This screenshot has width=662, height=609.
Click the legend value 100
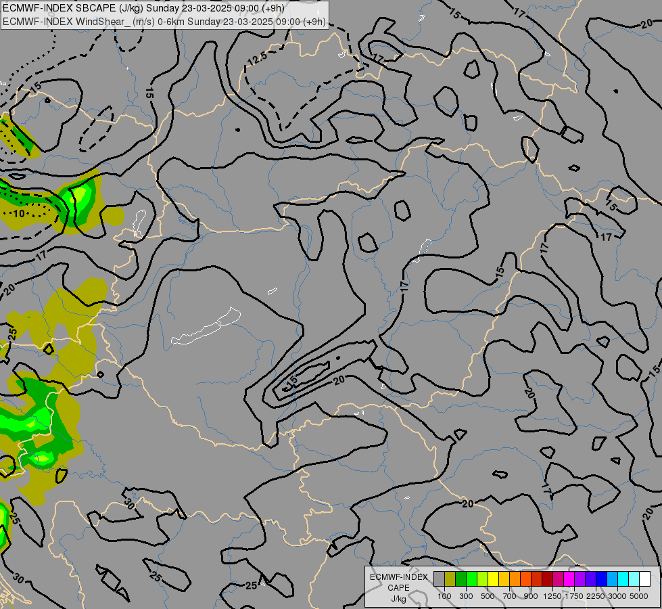[444, 596]
